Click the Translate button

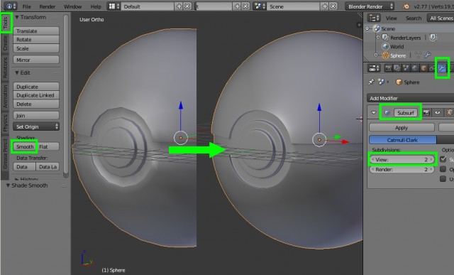pyautogui.click(x=36, y=31)
